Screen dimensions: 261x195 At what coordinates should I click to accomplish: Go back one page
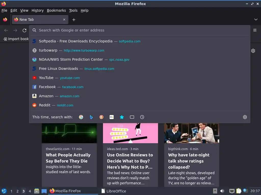[6, 30]
